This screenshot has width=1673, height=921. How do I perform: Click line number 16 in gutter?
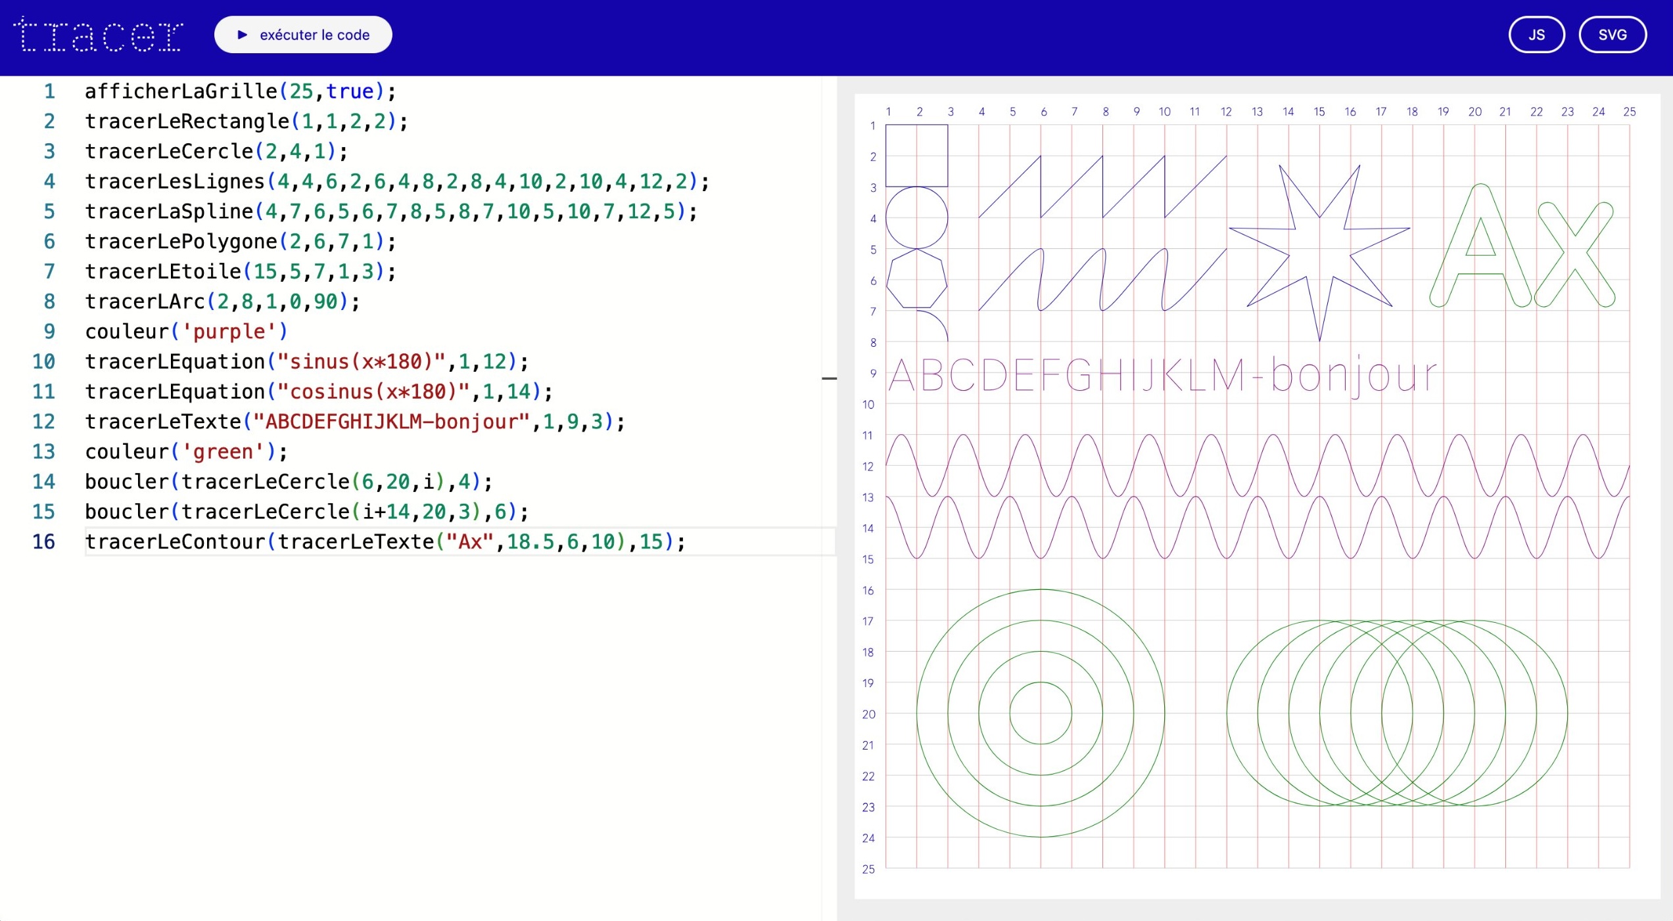(x=44, y=542)
